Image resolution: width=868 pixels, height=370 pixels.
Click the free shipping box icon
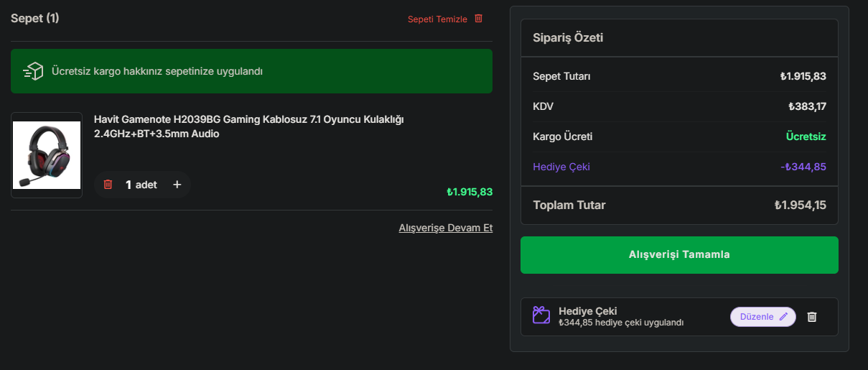tap(34, 71)
